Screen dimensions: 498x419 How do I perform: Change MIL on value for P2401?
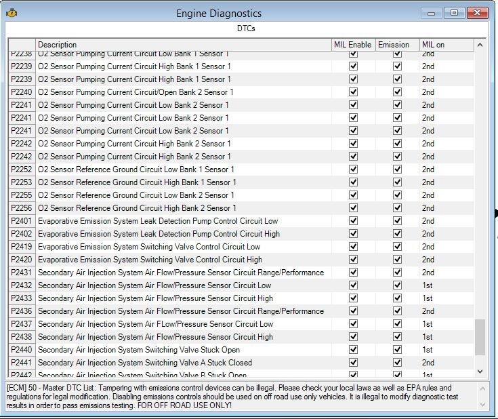447,221
